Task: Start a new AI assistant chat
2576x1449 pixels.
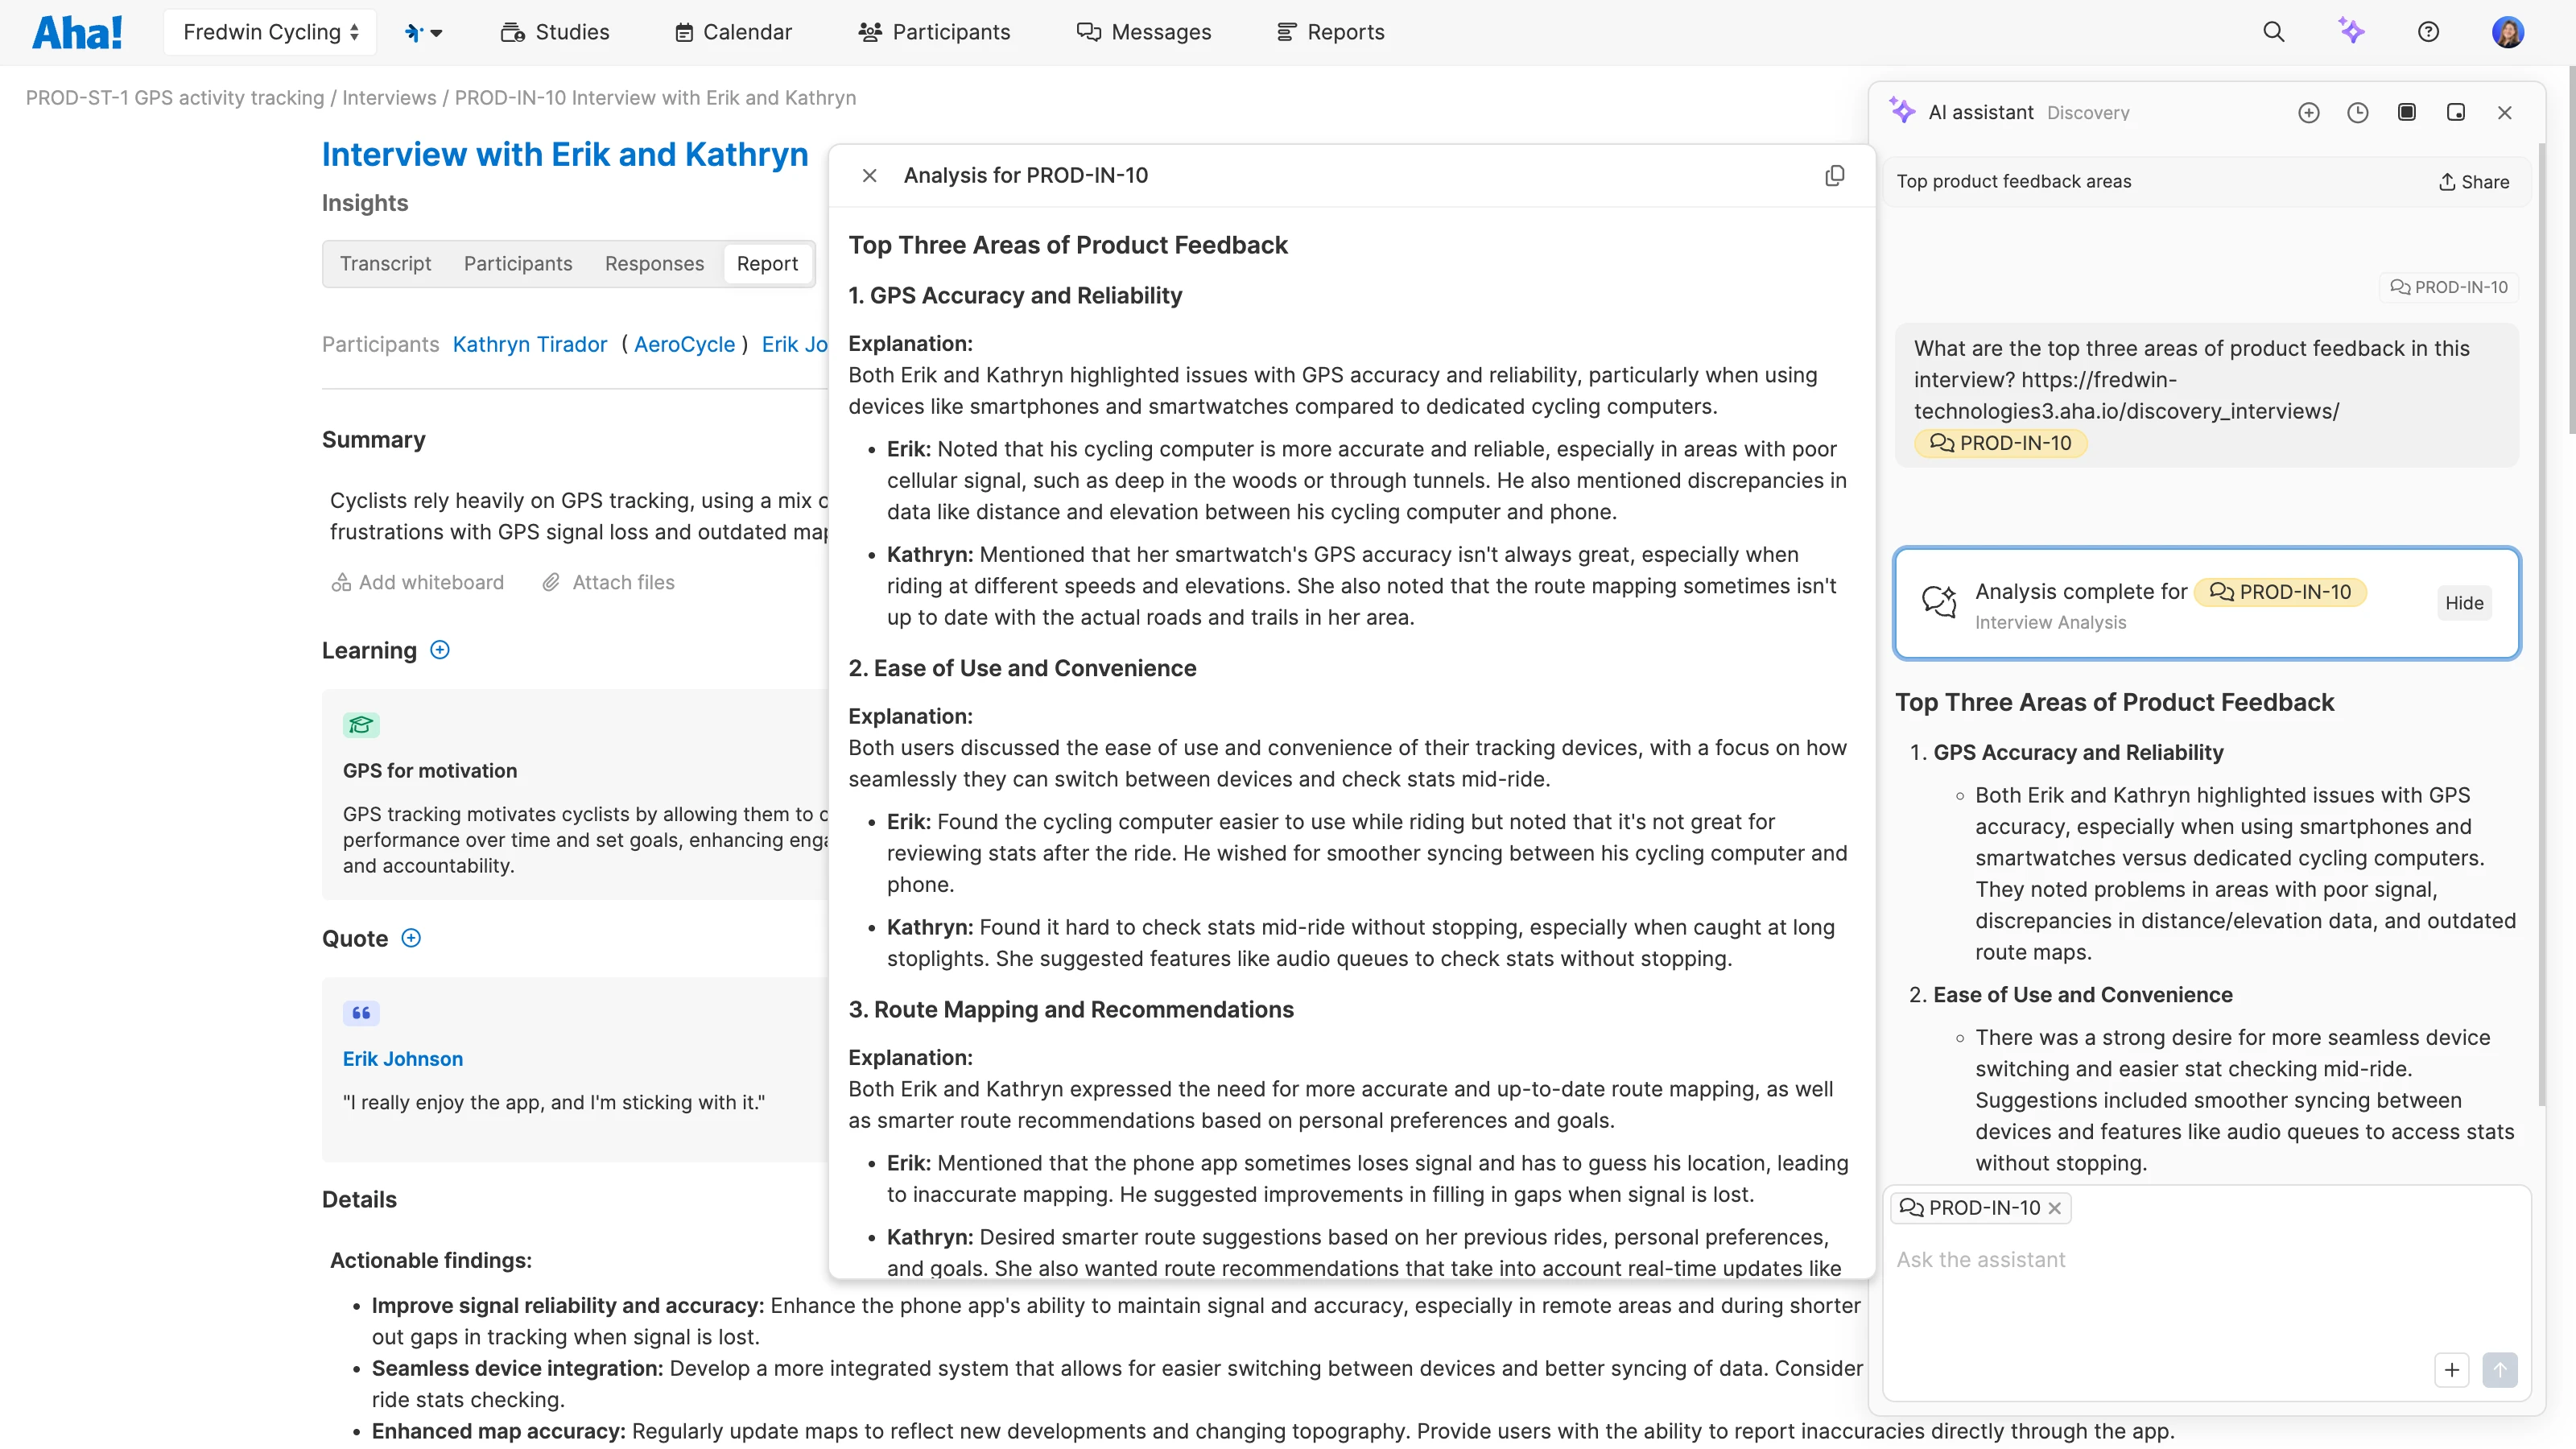Action: (x=2309, y=112)
